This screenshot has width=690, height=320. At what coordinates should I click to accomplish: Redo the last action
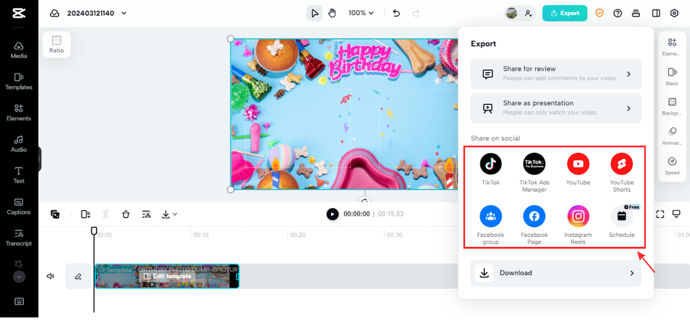coord(416,13)
